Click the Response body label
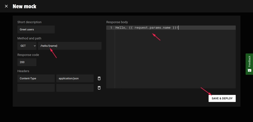Image resolution: width=253 pixels, height=122 pixels. (117, 22)
